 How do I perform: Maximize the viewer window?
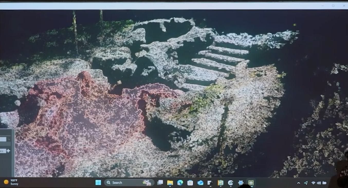[x=333, y=6]
